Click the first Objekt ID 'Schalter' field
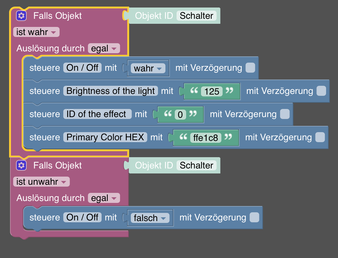338x258 pixels. pos(196,16)
